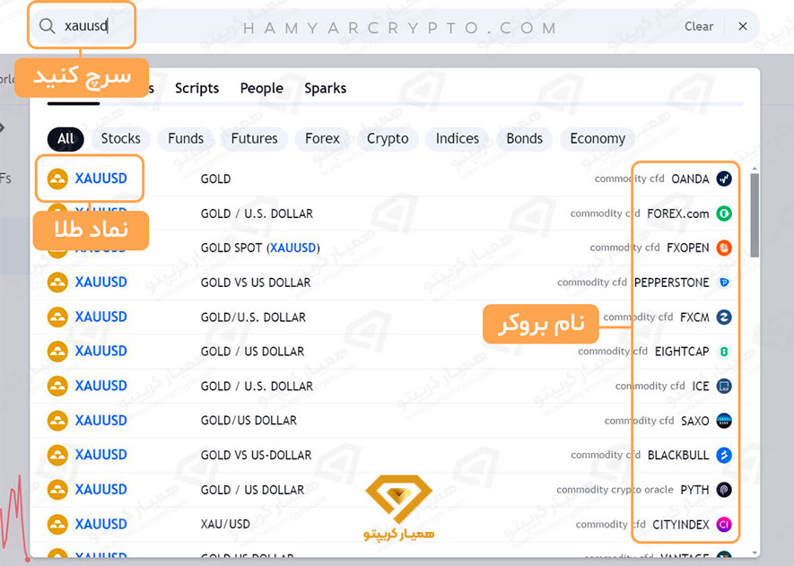Filter results by Futures
Image resolution: width=794 pixels, height=566 pixels.
tap(254, 138)
